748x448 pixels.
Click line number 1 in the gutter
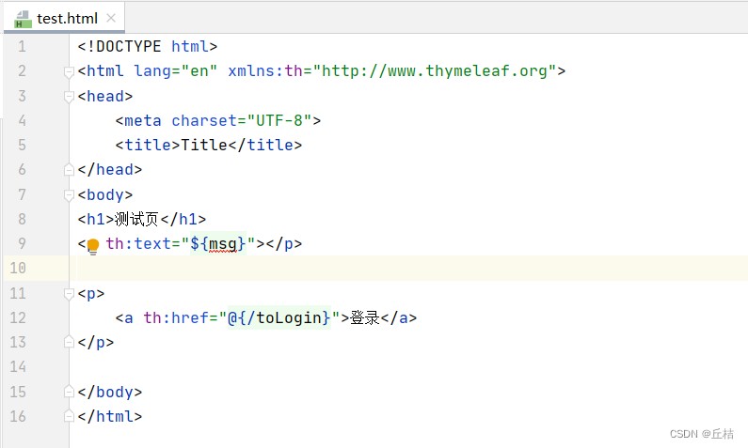22,46
